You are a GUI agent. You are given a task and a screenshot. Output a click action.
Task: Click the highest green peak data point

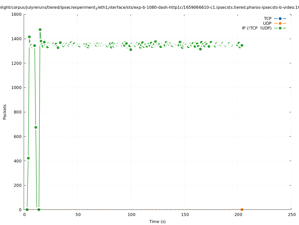[x=40, y=29]
